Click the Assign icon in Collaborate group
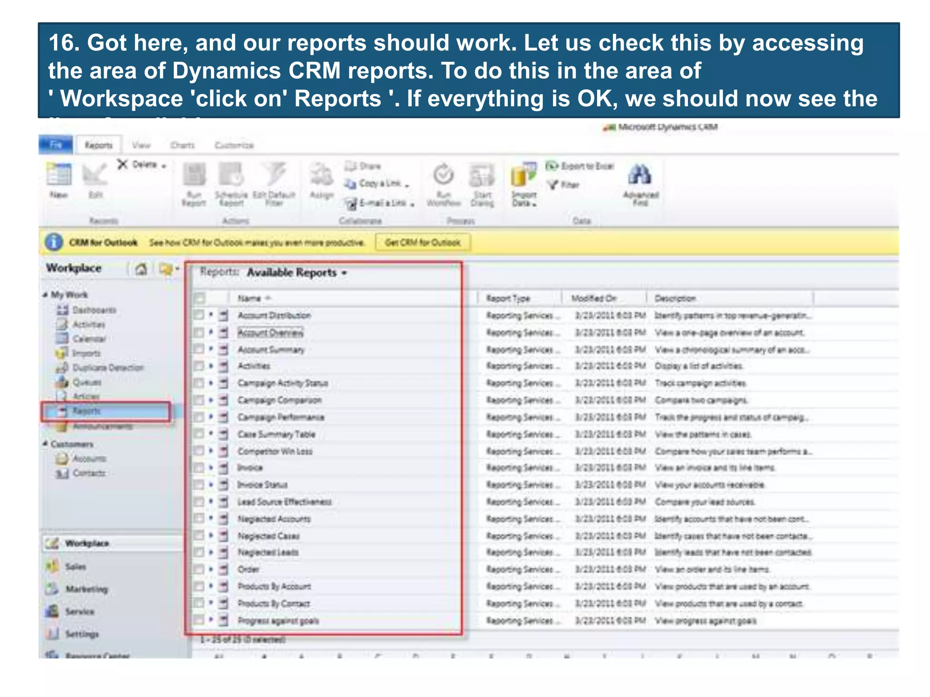Viewport: 930px width, 697px height. (x=321, y=175)
